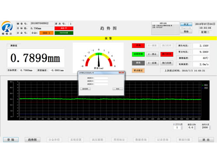Adjust stepper arrows beside the 2000 value
217x163 pixels.
tap(210, 127)
